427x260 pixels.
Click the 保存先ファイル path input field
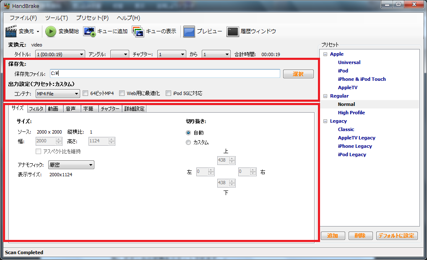(165, 73)
